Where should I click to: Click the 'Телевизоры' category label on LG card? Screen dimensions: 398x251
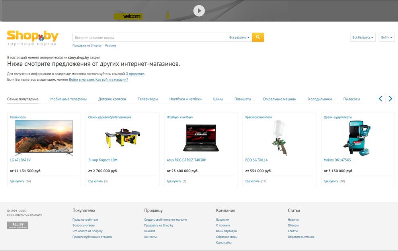click(18, 117)
